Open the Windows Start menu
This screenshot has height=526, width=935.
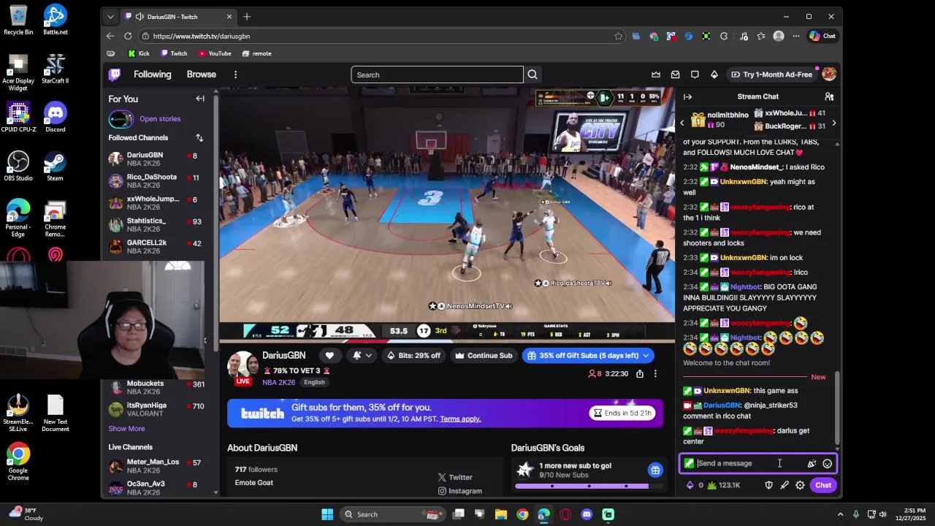(x=327, y=514)
